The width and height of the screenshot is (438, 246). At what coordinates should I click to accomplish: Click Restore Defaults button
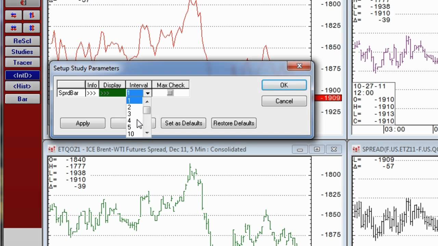pyautogui.click(x=234, y=123)
